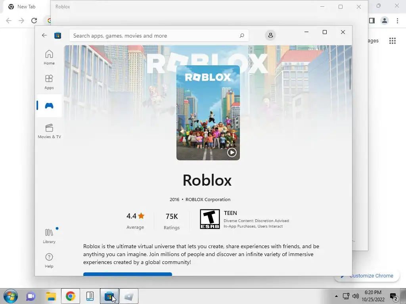This screenshot has width=406, height=304.
Task: Click the 75K Ratings count
Action: coord(172,221)
